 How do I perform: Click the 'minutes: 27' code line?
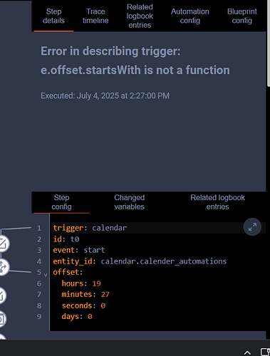pyautogui.click(x=85, y=294)
